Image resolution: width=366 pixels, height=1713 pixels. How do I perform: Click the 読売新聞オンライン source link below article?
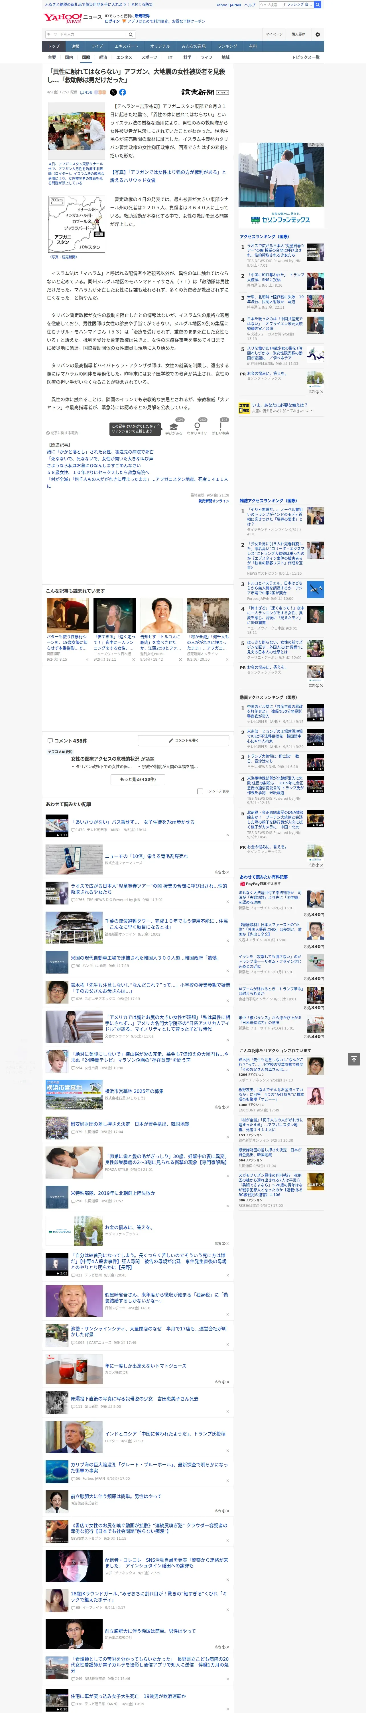pos(213,501)
